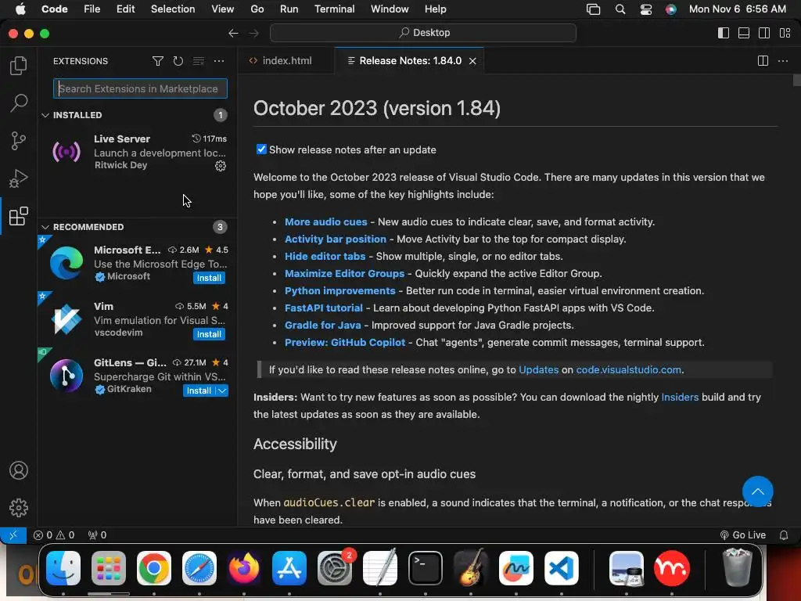801x601 pixels.
Task: Open the Go menu
Action: tap(257, 9)
